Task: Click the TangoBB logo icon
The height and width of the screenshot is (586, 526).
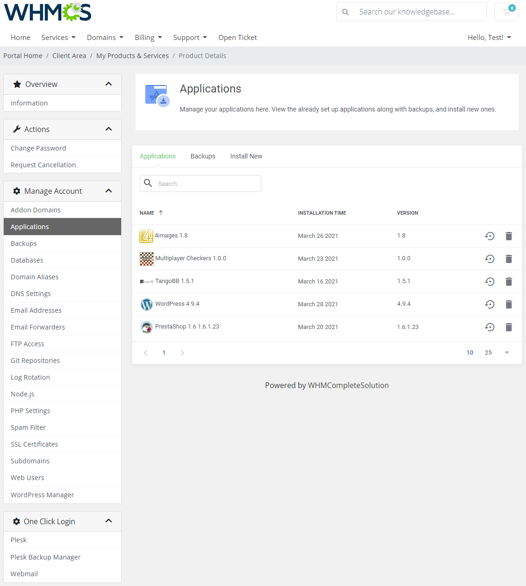Action: (147, 282)
